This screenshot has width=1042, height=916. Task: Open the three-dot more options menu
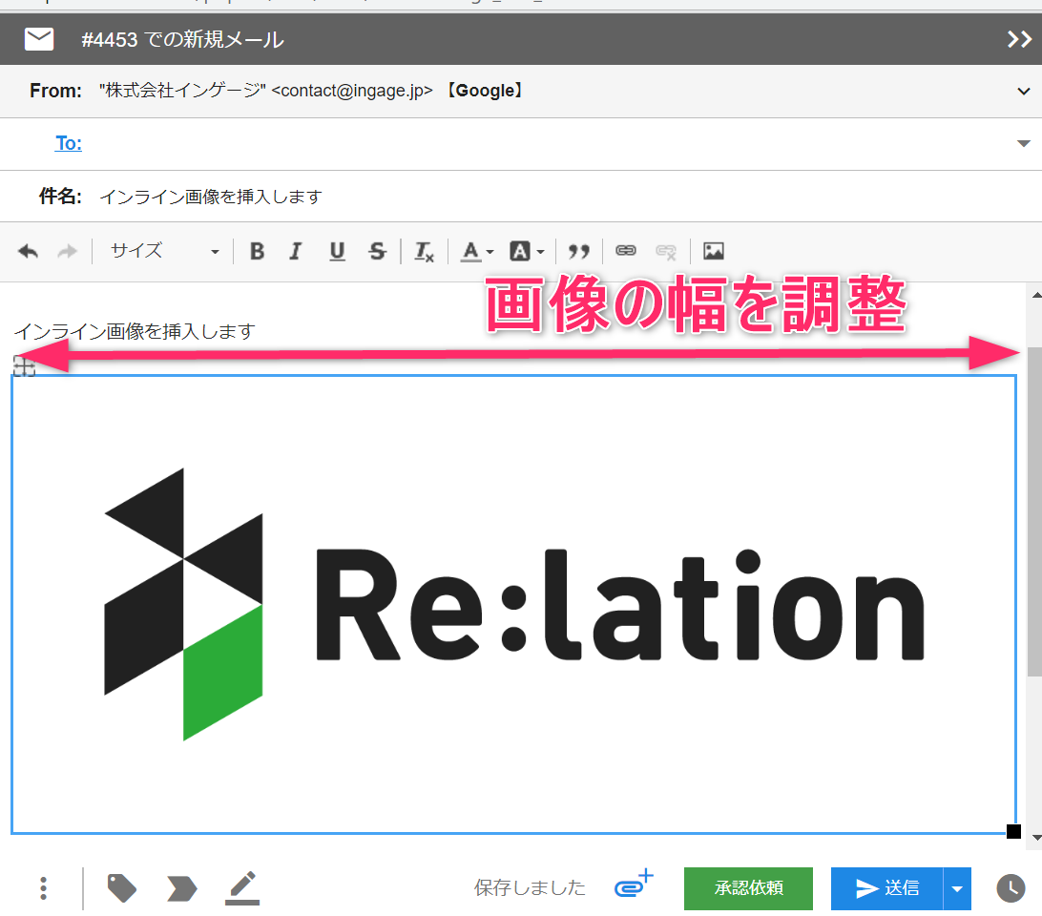tap(43, 888)
